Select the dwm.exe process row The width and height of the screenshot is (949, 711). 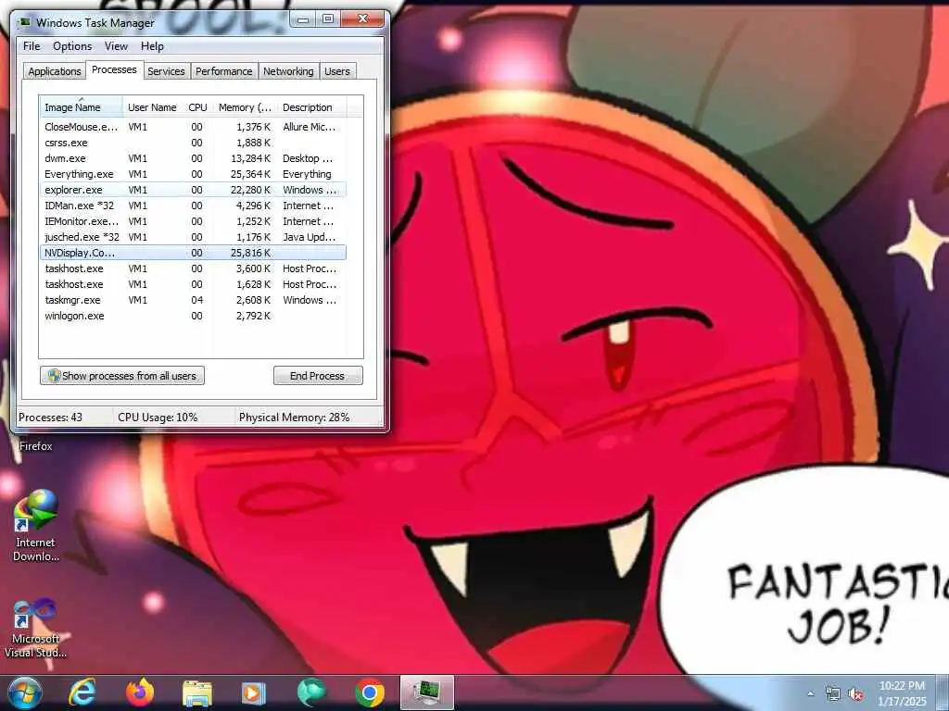(193, 158)
